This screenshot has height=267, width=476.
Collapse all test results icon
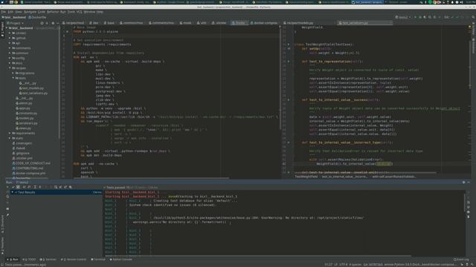click(x=39, y=187)
